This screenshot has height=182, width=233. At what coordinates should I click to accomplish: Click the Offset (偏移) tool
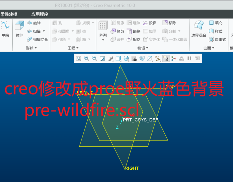click(x=133, y=31)
